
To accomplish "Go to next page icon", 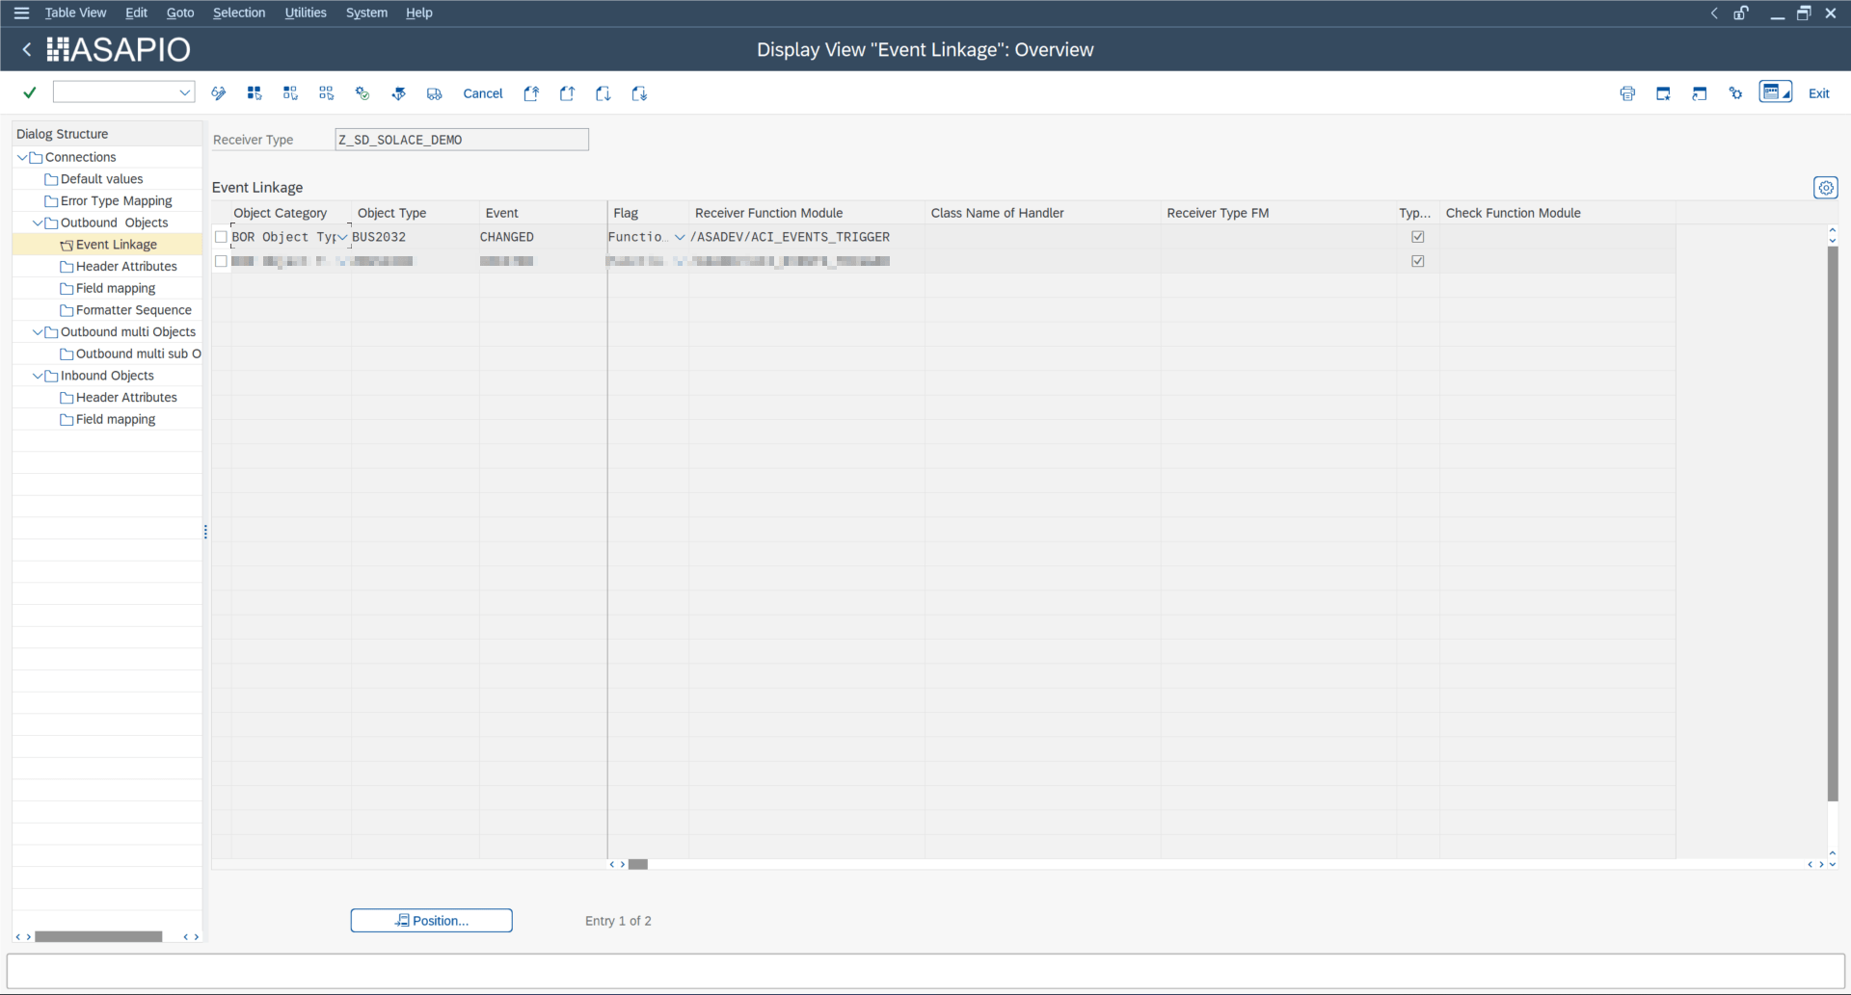I will [x=604, y=93].
